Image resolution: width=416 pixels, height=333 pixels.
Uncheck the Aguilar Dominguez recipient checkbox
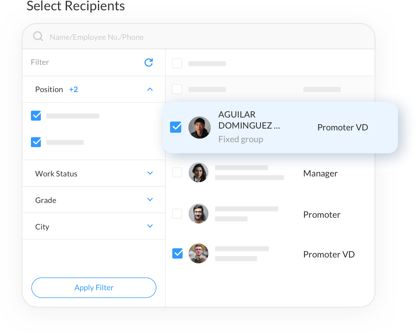pyautogui.click(x=176, y=127)
